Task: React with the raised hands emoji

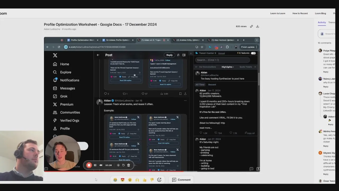Action: coord(137,180)
